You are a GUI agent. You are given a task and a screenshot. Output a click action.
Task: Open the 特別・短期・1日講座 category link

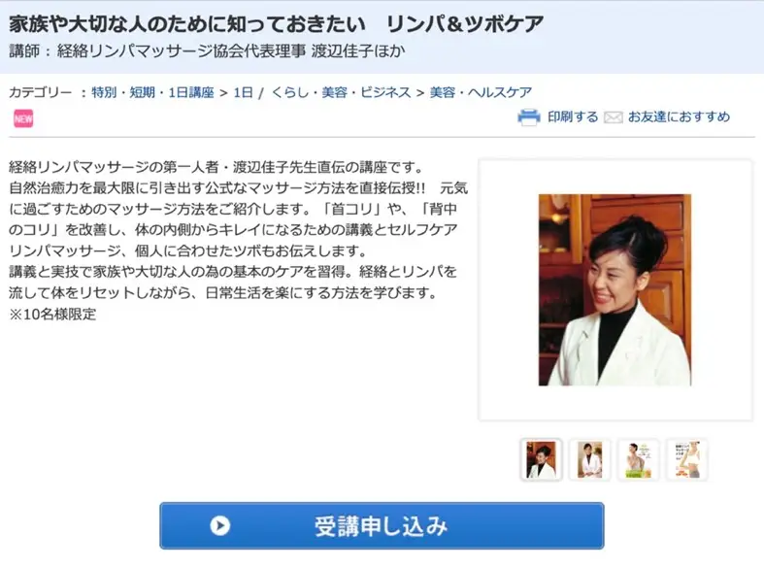pos(152,92)
